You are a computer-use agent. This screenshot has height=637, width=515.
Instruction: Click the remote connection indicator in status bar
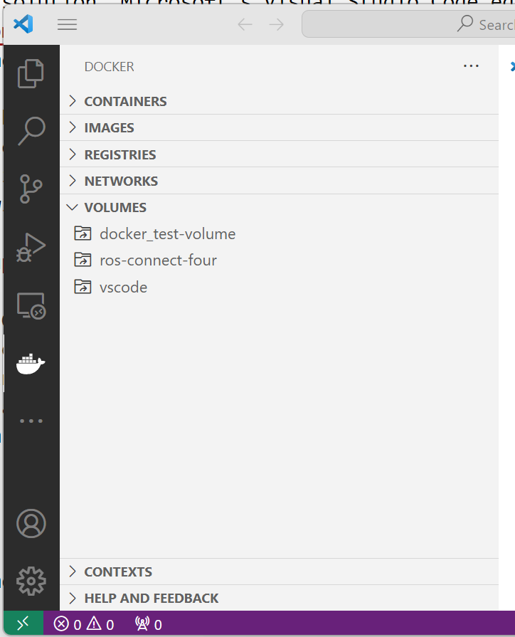(23, 623)
